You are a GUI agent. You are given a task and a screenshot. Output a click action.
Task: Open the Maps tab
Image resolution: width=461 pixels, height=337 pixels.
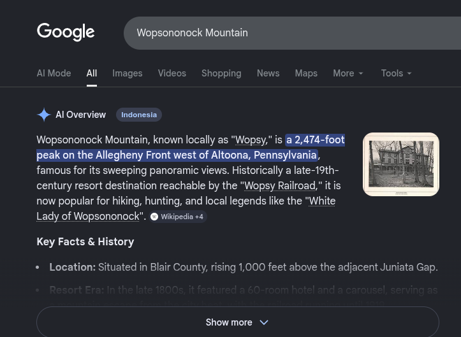[306, 73]
